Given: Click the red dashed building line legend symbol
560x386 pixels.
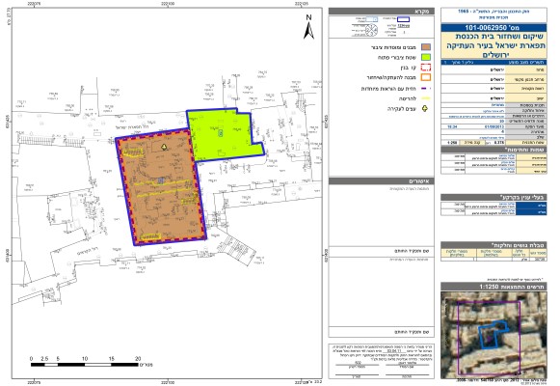Looking at the screenshot, I should [426, 68].
